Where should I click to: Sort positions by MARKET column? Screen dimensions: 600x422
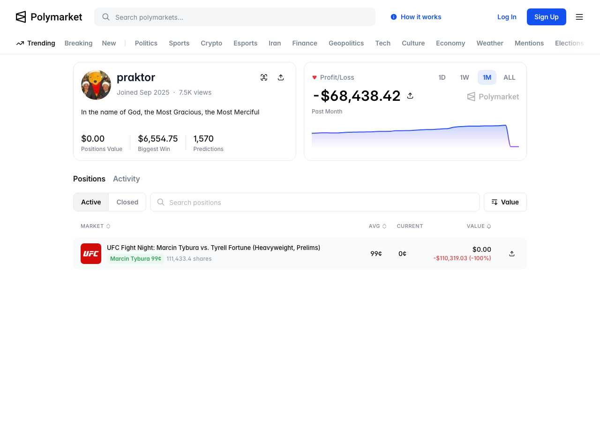pos(95,226)
